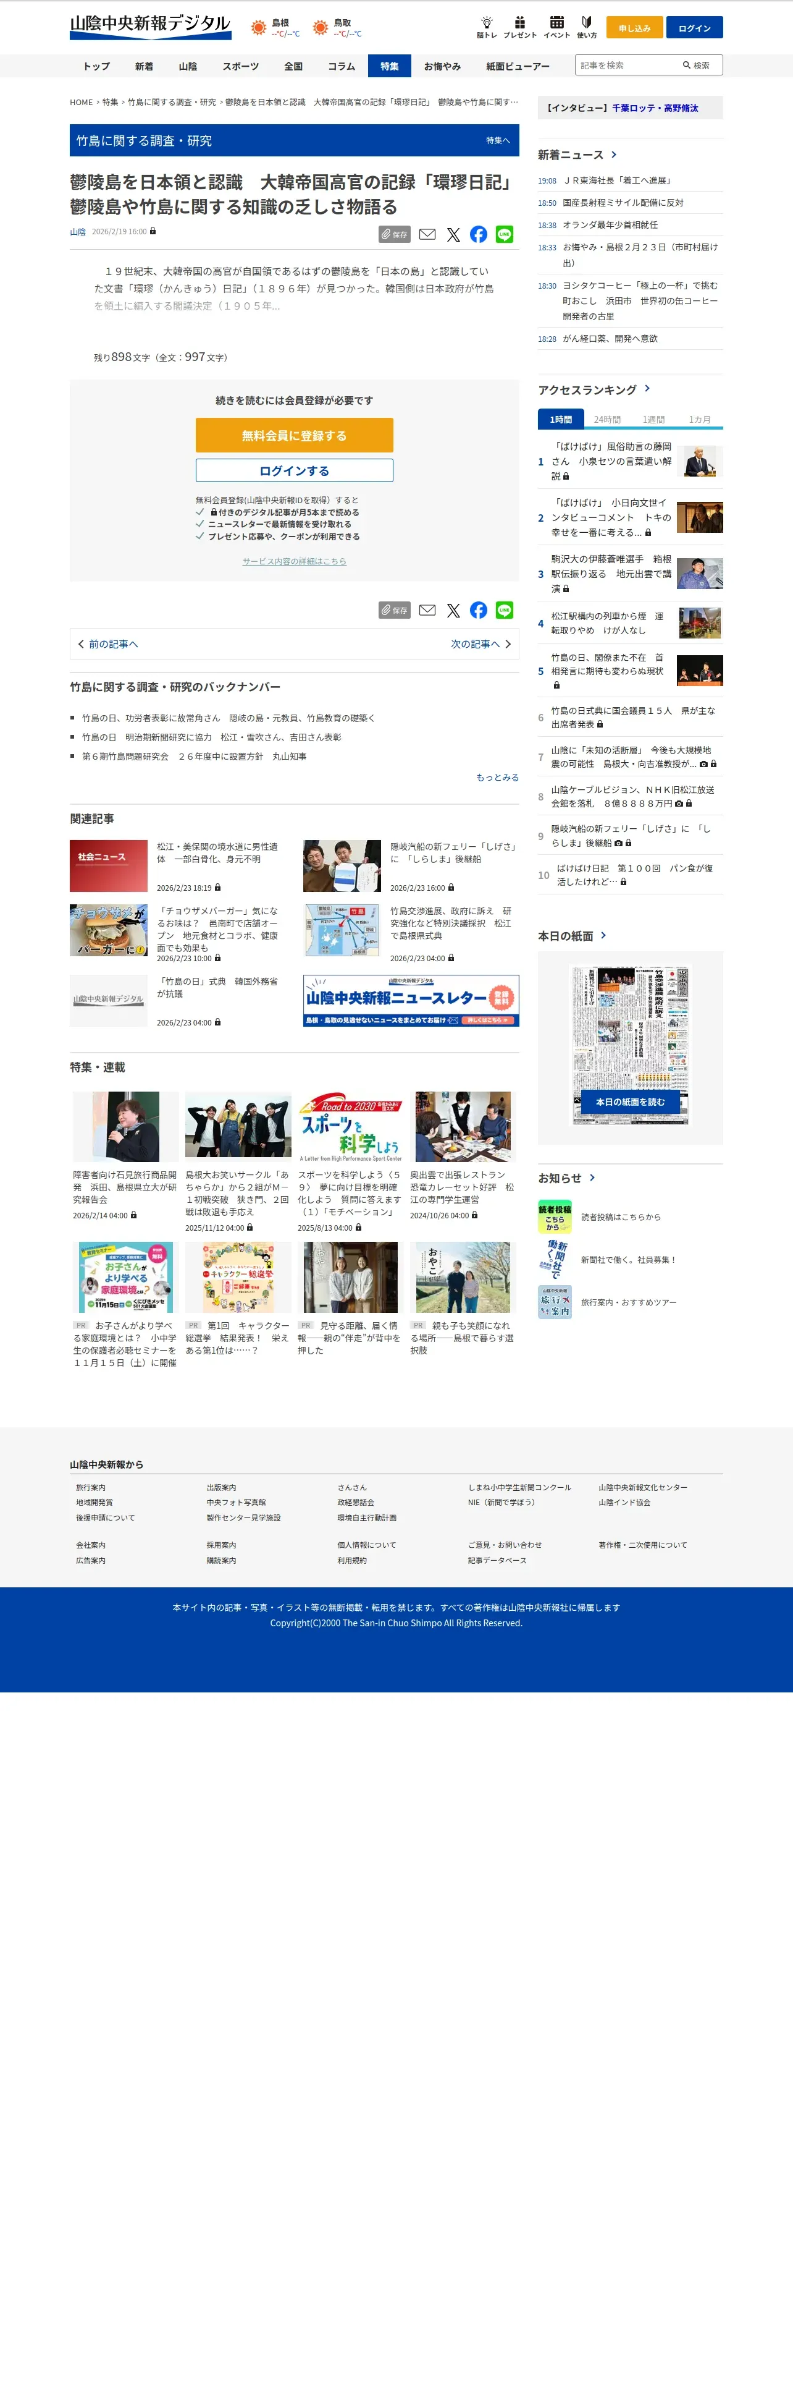The height and width of the screenshot is (2381, 793).
Task: Click 特集 in the breadcrumb trail
Action: (x=110, y=103)
